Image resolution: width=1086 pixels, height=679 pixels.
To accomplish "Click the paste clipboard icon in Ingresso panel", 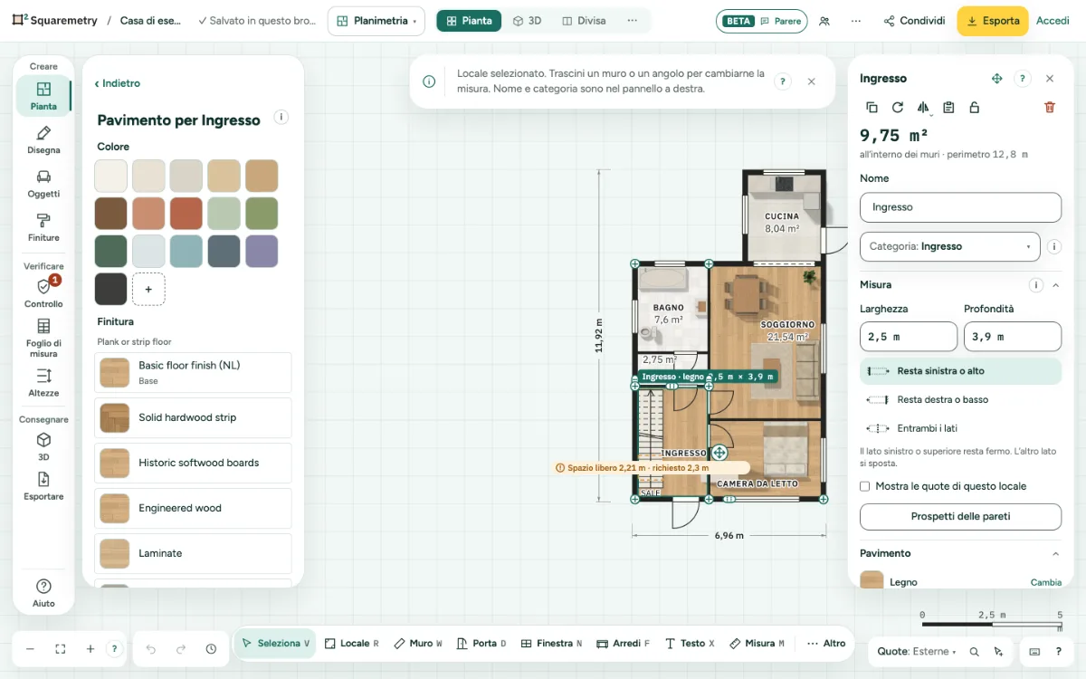I will [948, 107].
